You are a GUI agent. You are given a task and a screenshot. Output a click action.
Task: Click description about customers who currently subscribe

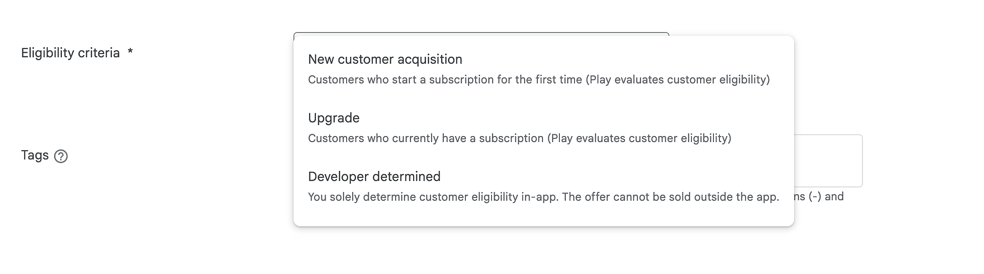[x=520, y=138]
